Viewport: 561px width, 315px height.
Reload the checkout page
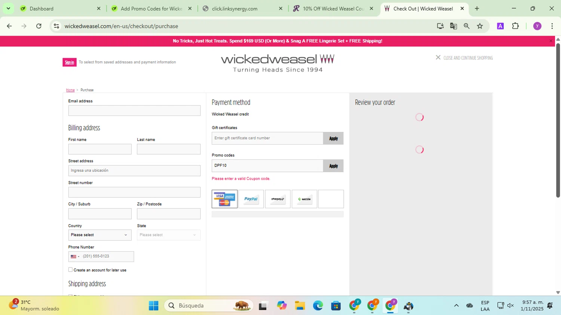tap(39, 26)
